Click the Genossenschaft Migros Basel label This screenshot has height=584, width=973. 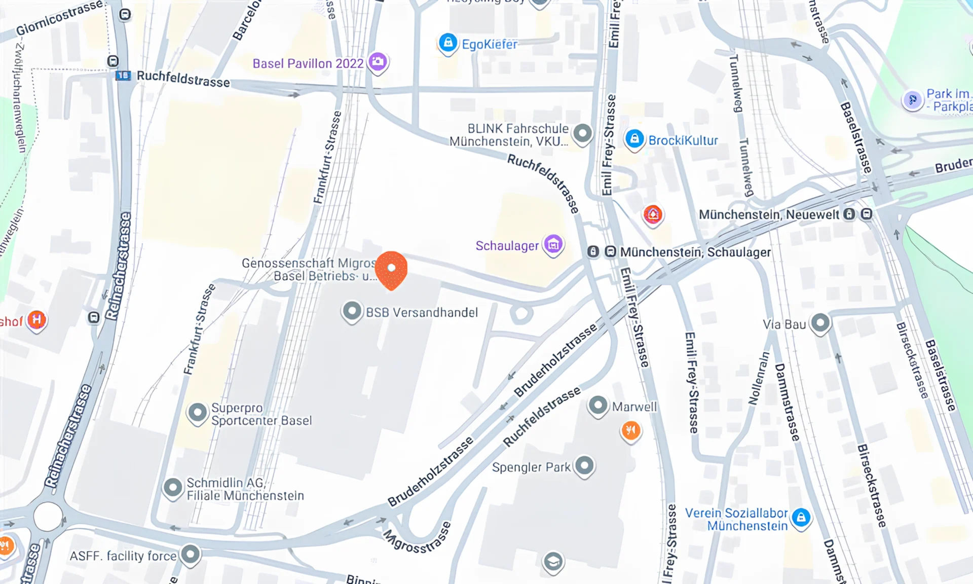(x=309, y=270)
